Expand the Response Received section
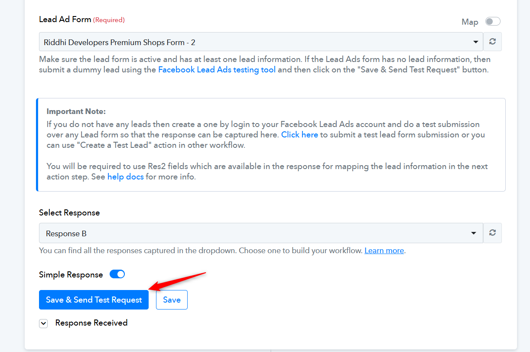530x352 pixels. pyautogui.click(x=43, y=323)
